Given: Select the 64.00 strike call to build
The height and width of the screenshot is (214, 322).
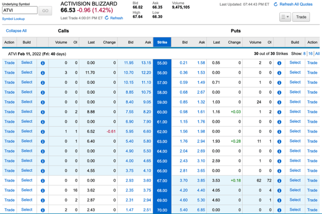Looking at the screenshot, I should click(x=27, y=151).
